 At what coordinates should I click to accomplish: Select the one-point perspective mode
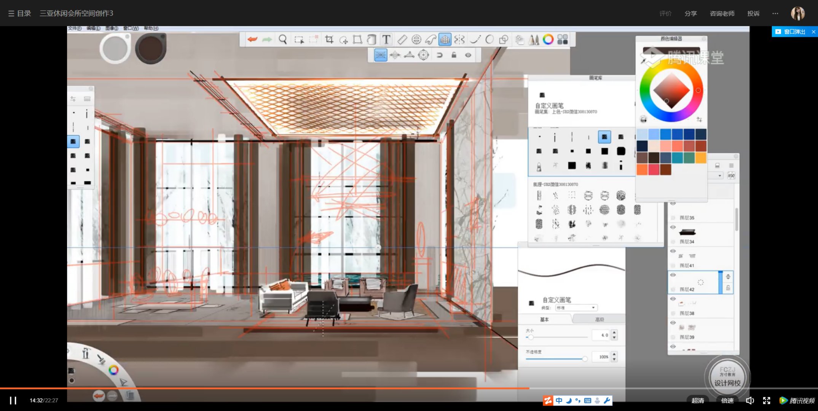[x=380, y=55]
